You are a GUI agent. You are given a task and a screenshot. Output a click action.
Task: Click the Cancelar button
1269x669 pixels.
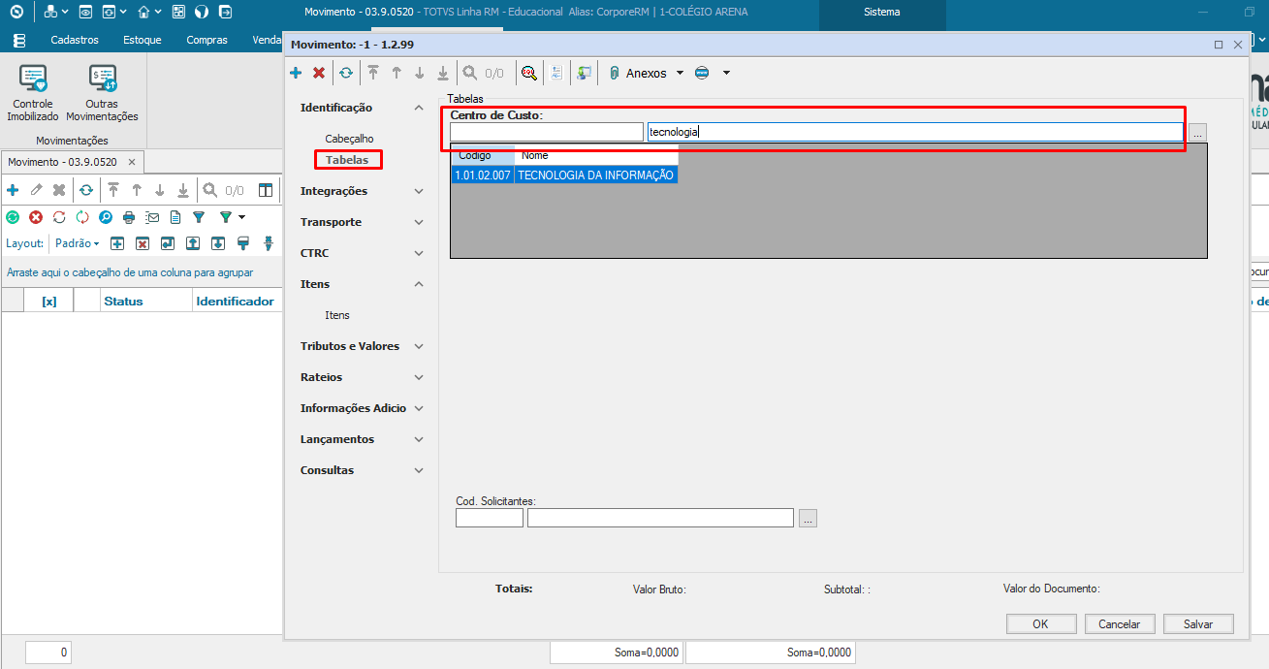[x=1120, y=623]
